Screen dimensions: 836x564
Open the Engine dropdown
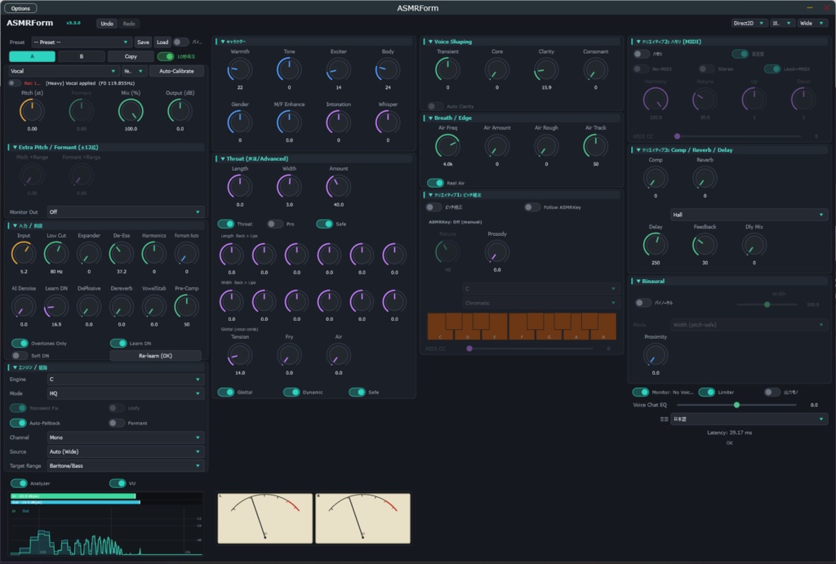125,379
